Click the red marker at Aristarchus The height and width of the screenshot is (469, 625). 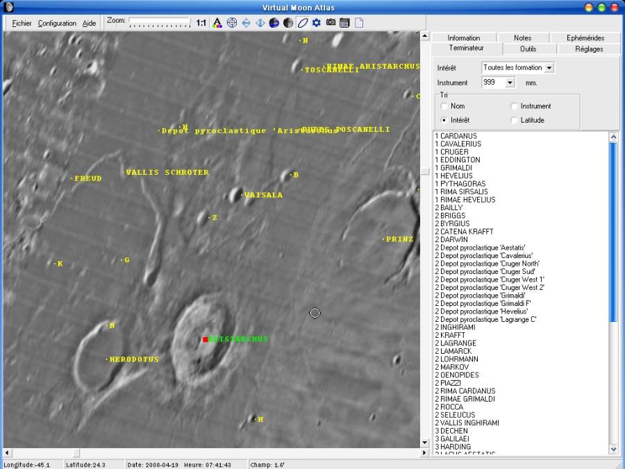click(206, 339)
